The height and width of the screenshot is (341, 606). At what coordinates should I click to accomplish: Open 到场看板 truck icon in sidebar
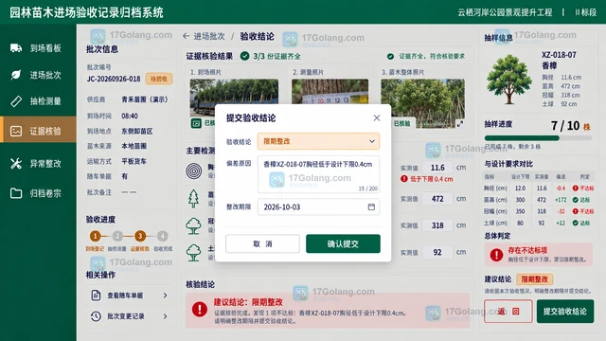point(16,48)
